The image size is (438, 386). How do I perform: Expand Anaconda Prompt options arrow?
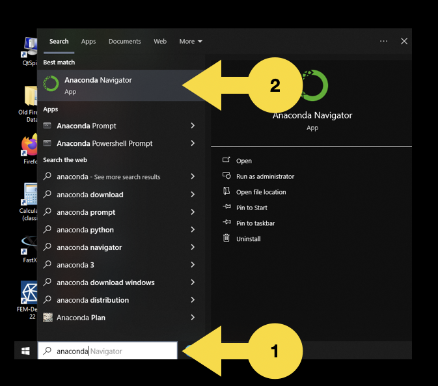coord(193,126)
